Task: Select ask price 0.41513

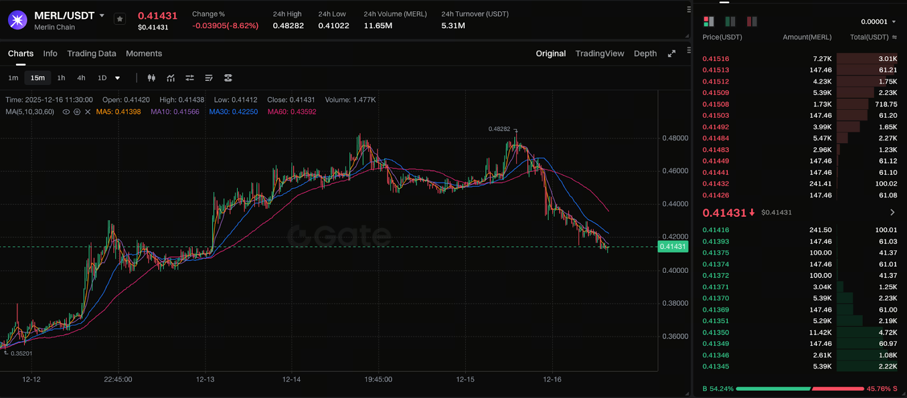Action: pyautogui.click(x=716, y=70)
